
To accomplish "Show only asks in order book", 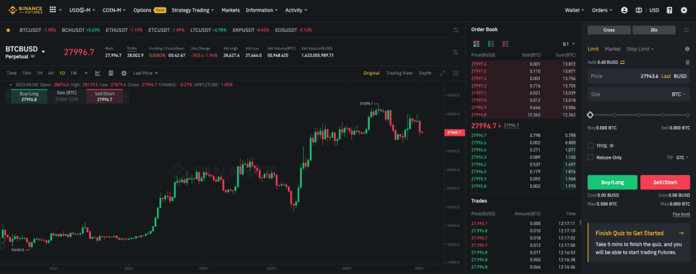I will point(505,44).
